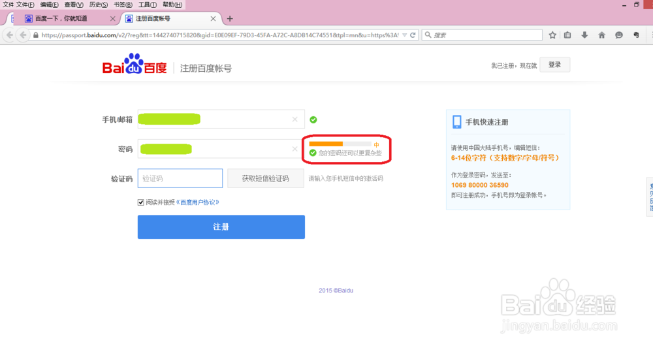Click the 登录 button
Viewport: 653px width, 348px height.
click(554, 65)
